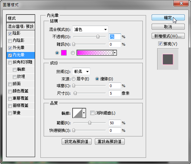Enable the 紋理 sub-style checkbox
The width and height of the screenshot is (191, 164).
[x=14, y=77]
